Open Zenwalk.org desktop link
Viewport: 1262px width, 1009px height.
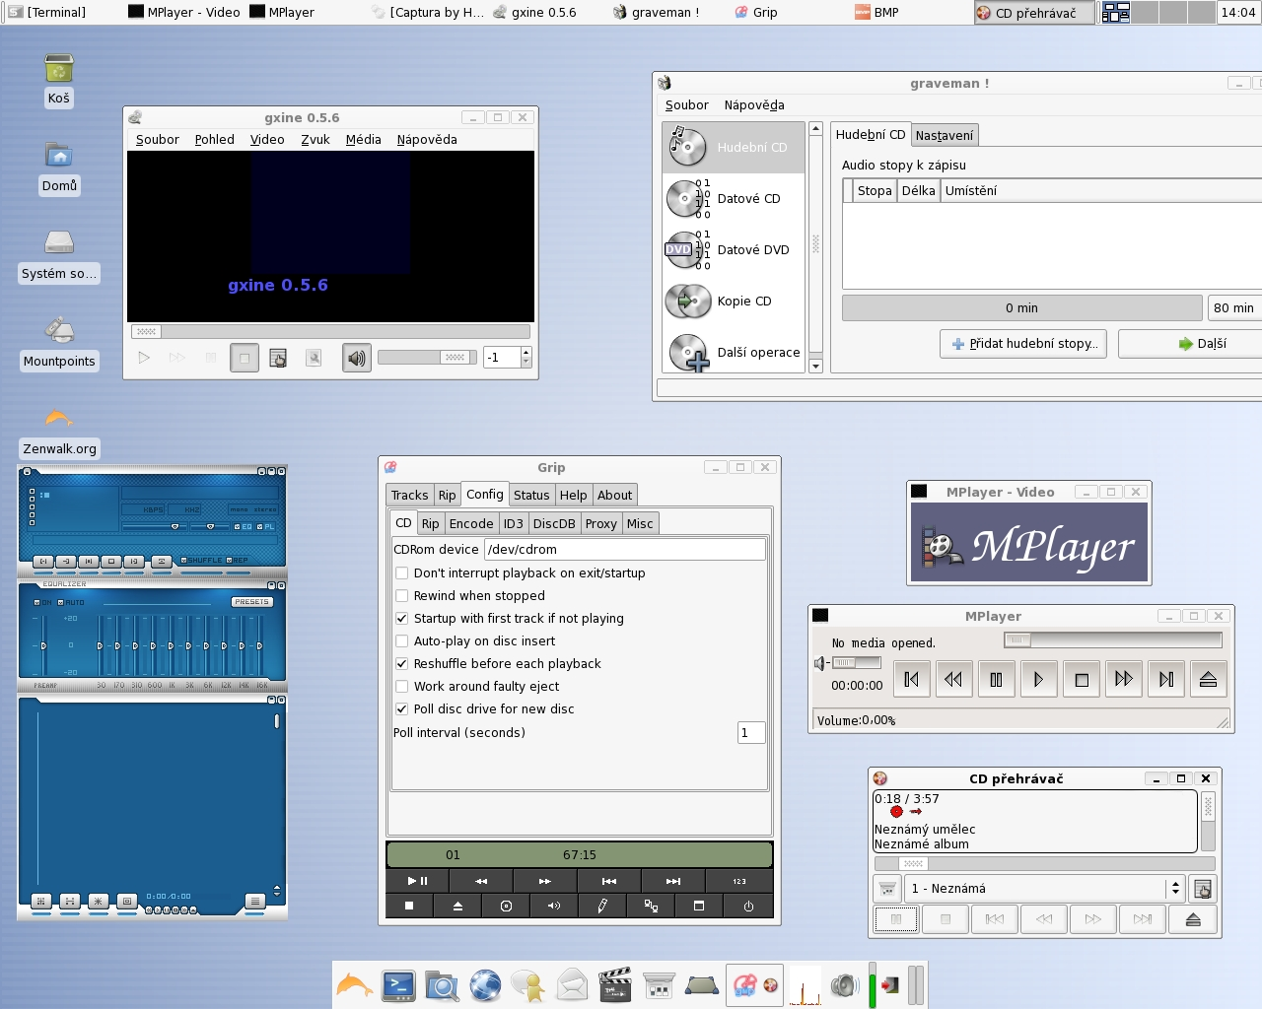pyautogui.click(x=59, y=432)
